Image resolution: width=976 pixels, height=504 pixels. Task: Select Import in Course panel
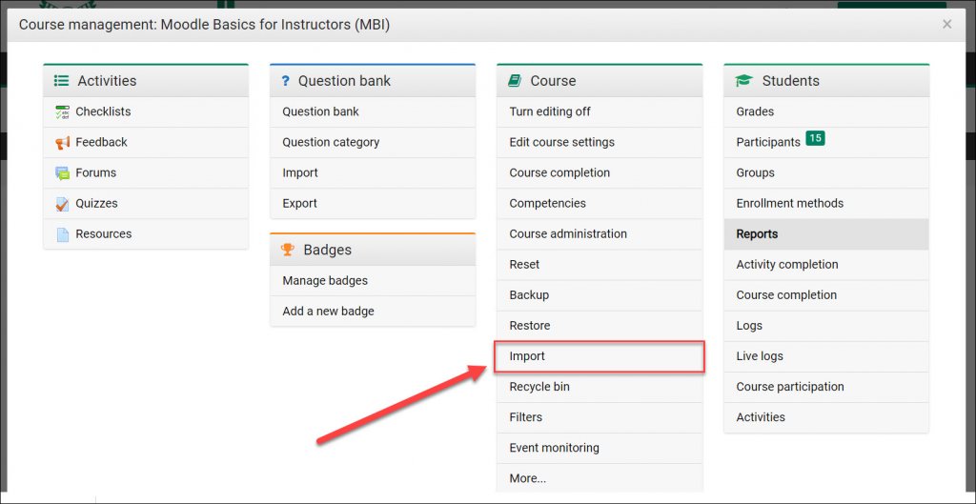(x=600, y=356)
